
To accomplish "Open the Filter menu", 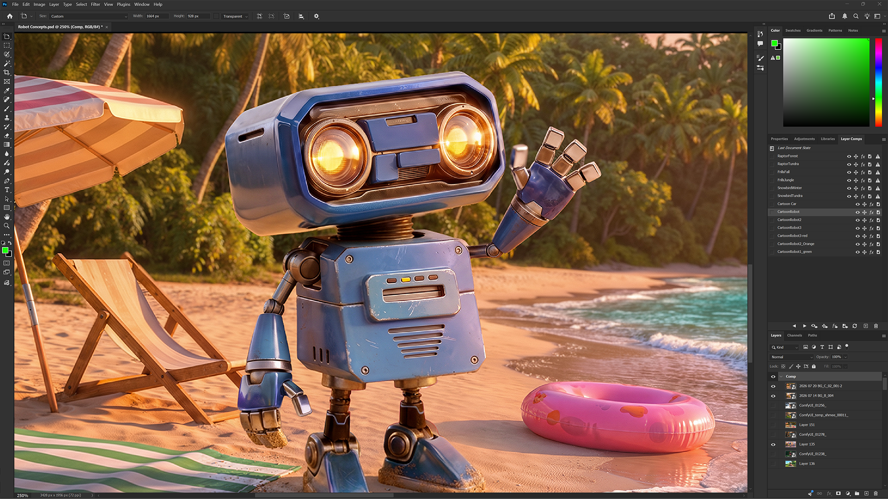I will pos(95,4).
